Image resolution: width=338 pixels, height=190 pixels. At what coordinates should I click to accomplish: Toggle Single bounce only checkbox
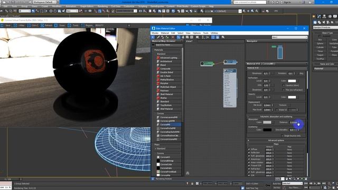[282, 136]
